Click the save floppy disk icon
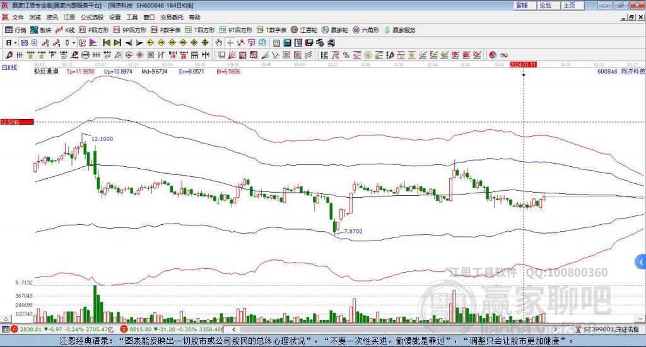This screenshot has width=646, height=347. [x=310, y=43]
